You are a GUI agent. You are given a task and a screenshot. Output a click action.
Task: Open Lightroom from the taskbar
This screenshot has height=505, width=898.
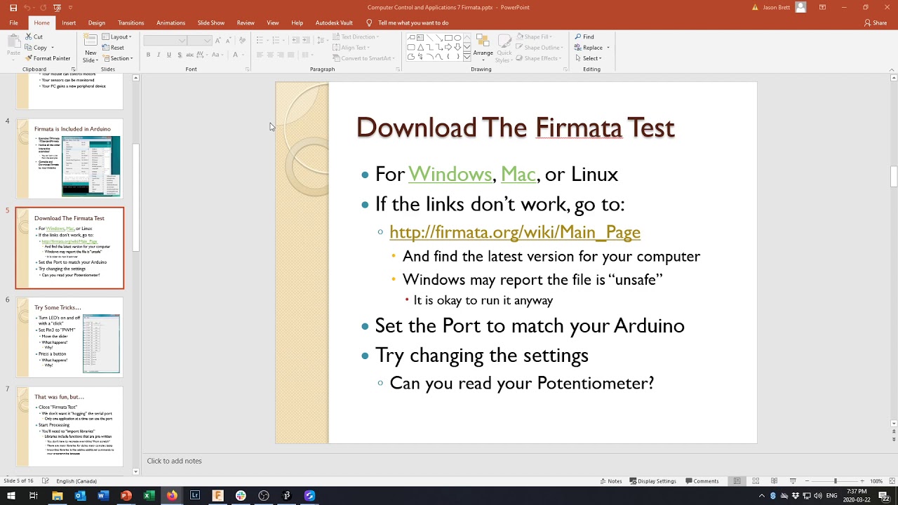[195, 496]
